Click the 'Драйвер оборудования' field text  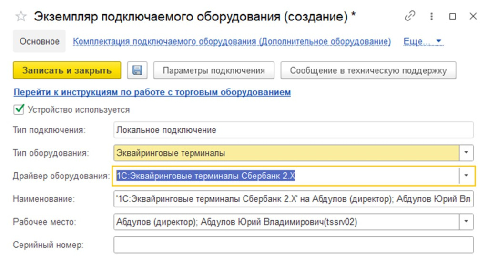[205, 176]
